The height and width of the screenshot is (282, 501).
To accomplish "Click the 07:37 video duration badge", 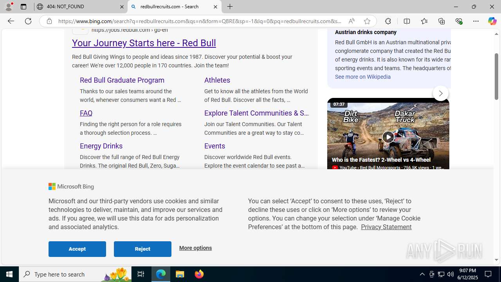I will click(x=339, y=104).
